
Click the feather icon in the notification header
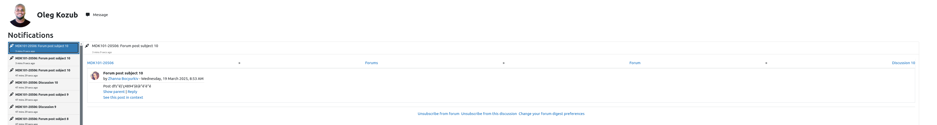(87, 46)
